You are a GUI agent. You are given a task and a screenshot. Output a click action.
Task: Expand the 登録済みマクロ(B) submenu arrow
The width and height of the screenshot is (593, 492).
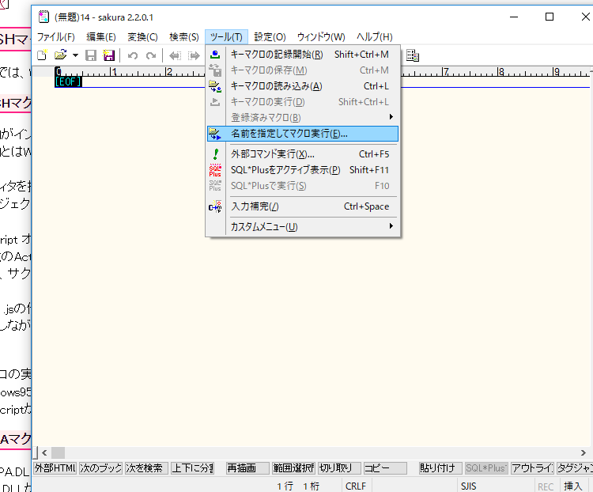[391, 117]
